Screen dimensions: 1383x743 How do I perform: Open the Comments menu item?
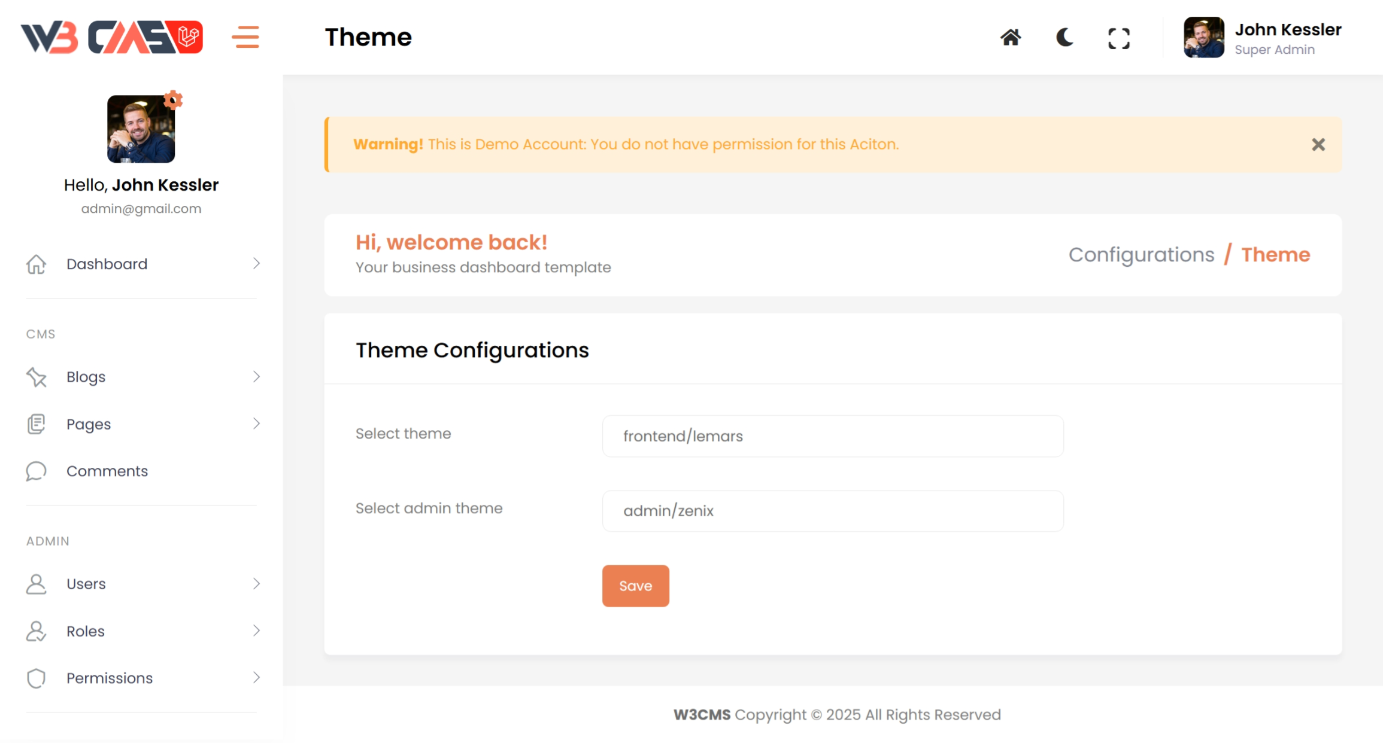point(107,471)
